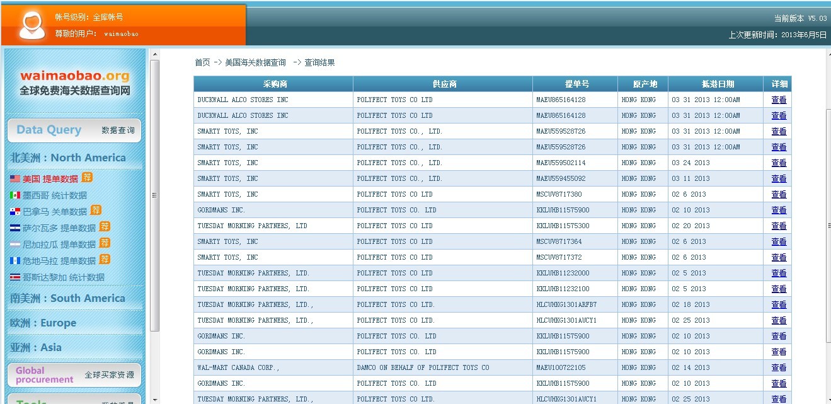The height and width of the screenshot is (404, 831).
Task: Open 查看 link for bill HLCUHKG1301ARFB7
Action: tap(779, 304)
